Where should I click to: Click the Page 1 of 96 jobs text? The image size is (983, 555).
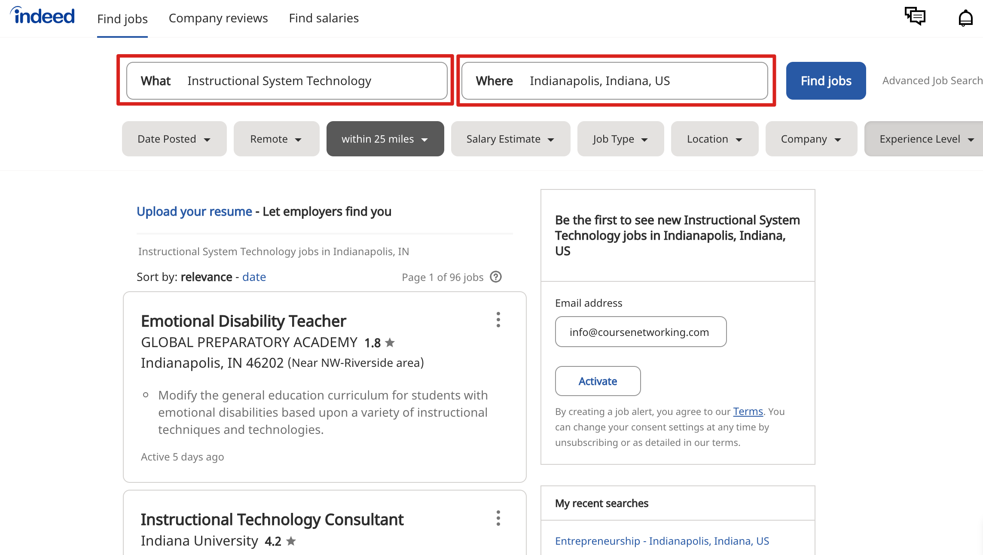click(443, 277)
